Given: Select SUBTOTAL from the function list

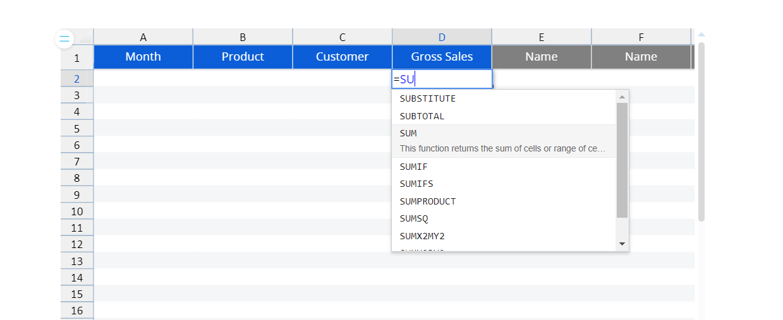Looking at the screenshot, I should (504, 116).
